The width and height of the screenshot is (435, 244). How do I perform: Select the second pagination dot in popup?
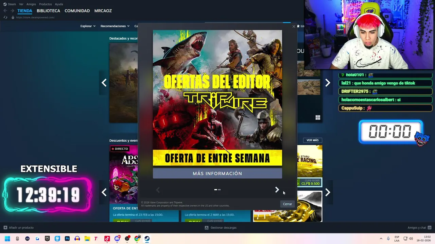pos(219,190)
